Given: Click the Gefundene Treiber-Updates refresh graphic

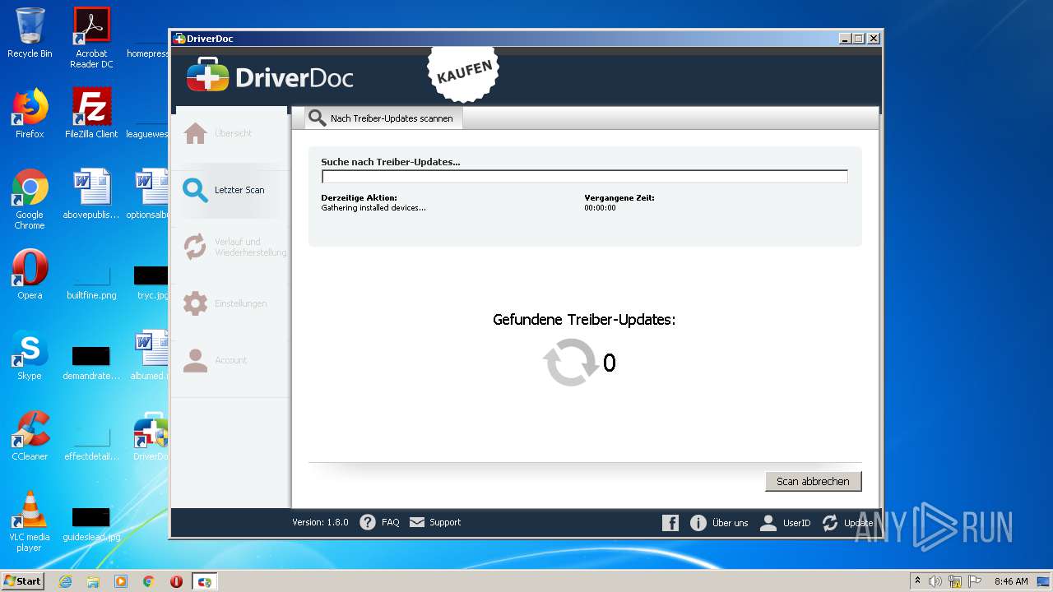Looking at the screenshot, I should tap(569, 363).
